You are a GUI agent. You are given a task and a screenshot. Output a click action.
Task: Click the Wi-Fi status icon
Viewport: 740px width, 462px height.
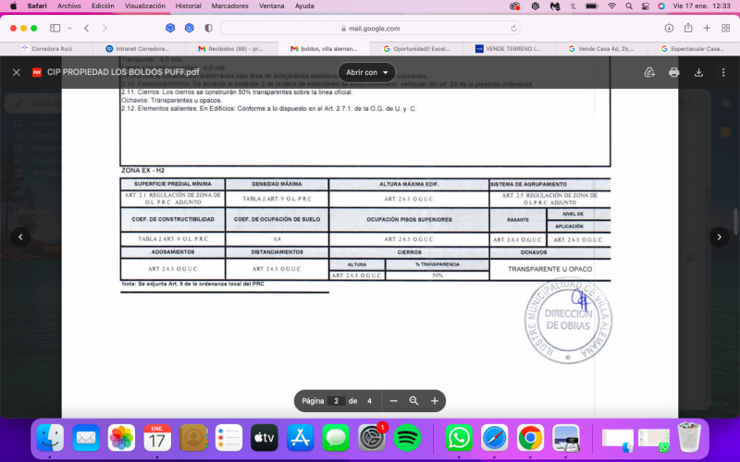coord(611,6)
